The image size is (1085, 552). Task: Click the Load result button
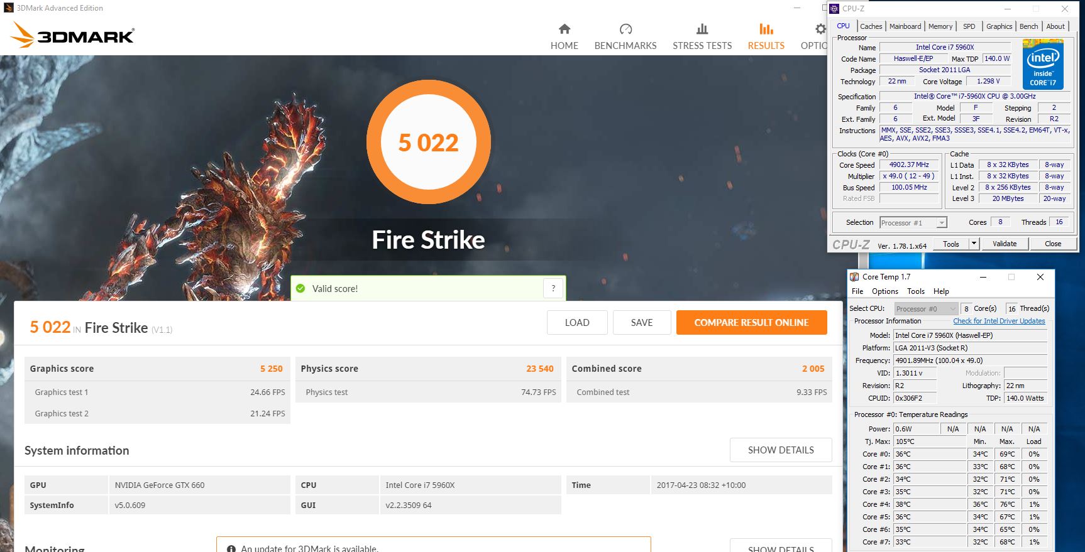(576, 323)
